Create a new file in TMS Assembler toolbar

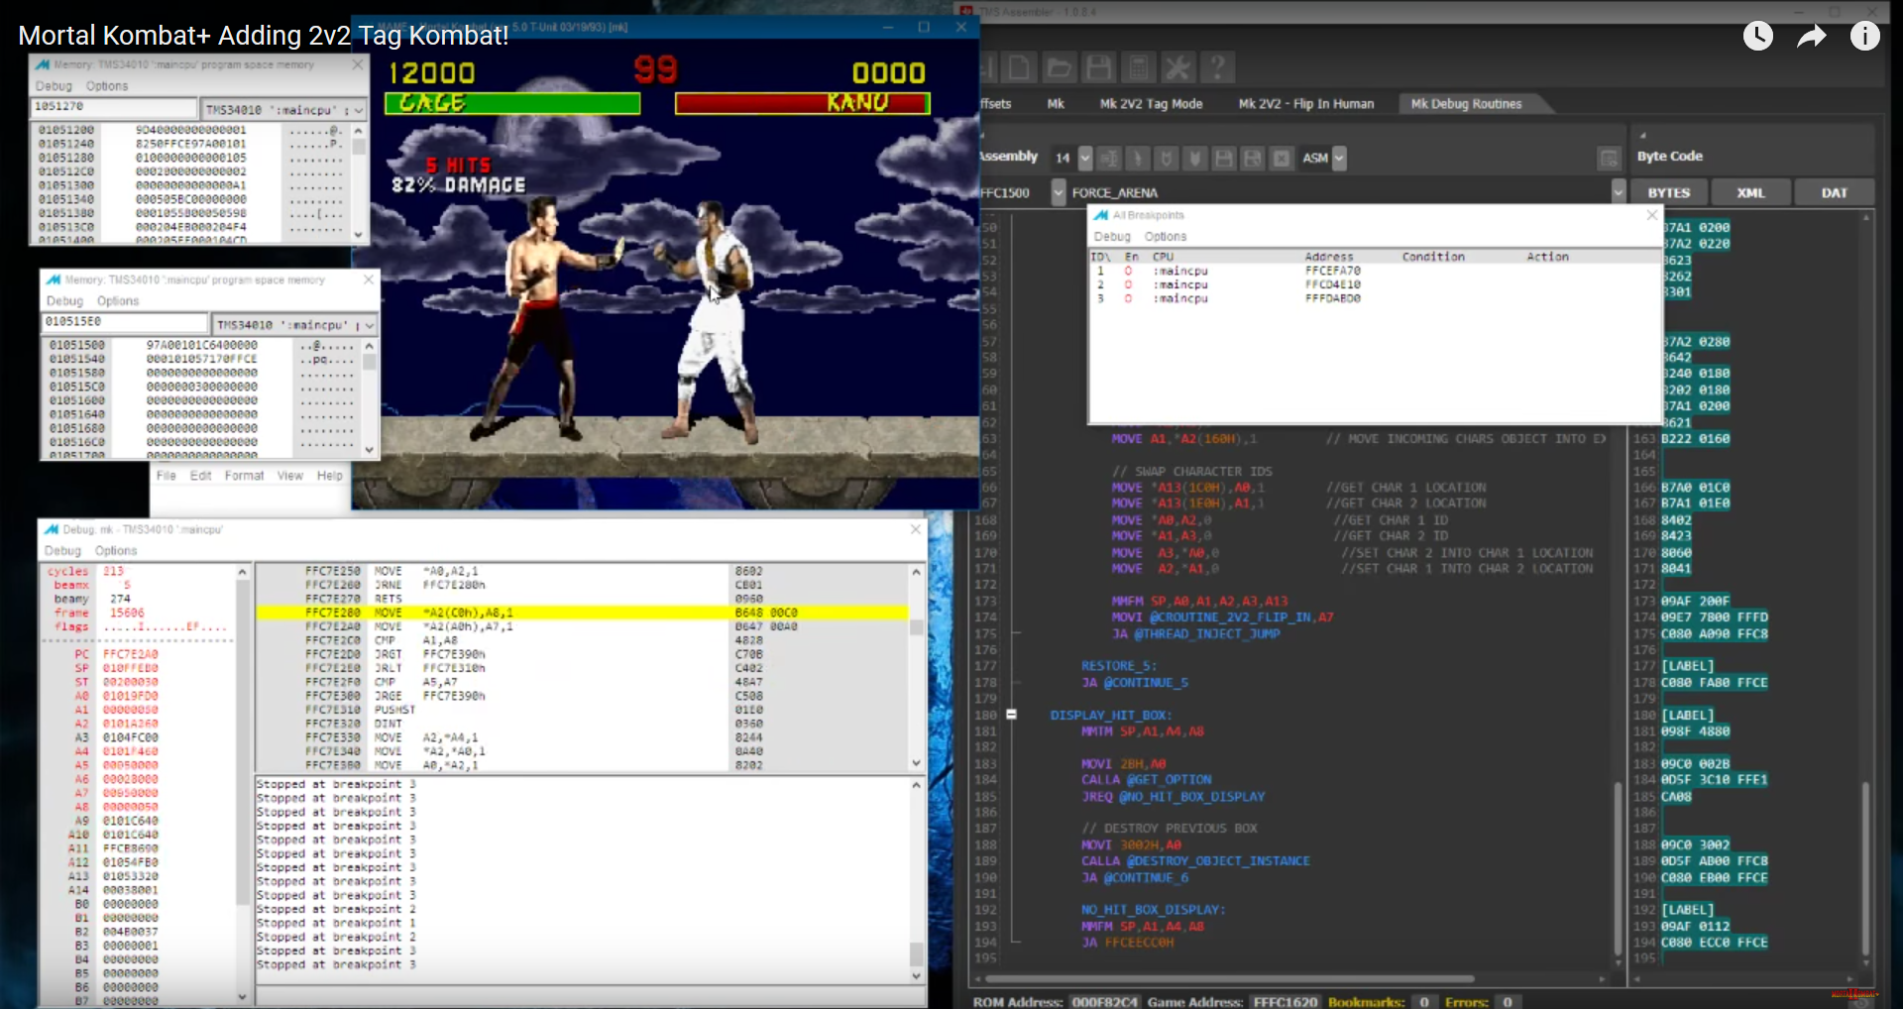(1019, 67)
